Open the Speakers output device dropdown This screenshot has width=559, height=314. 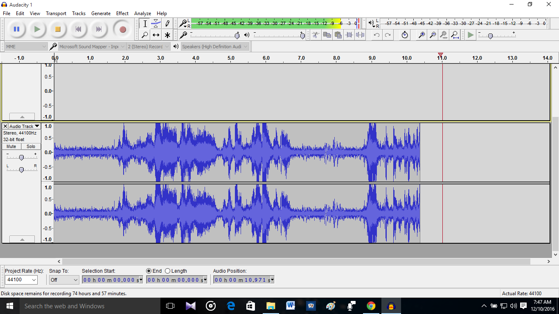pos(215,47)
